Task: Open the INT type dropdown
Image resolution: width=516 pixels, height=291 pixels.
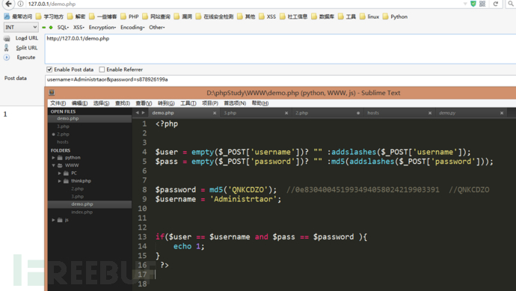Action: click(21, 28)
